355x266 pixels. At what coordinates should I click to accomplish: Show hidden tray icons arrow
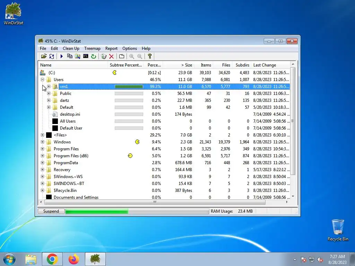click(295, 259)
